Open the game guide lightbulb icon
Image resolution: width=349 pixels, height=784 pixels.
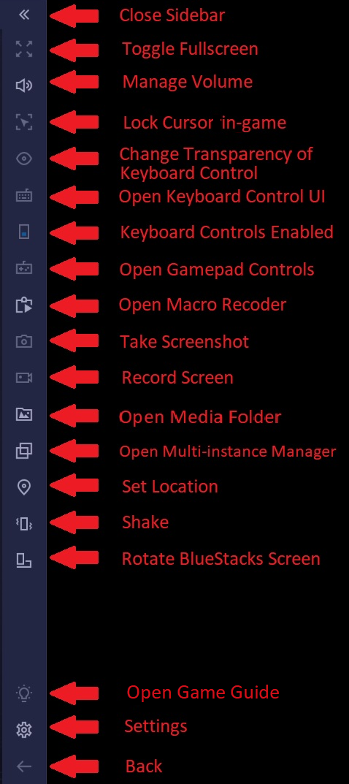[x=24, y=693]
